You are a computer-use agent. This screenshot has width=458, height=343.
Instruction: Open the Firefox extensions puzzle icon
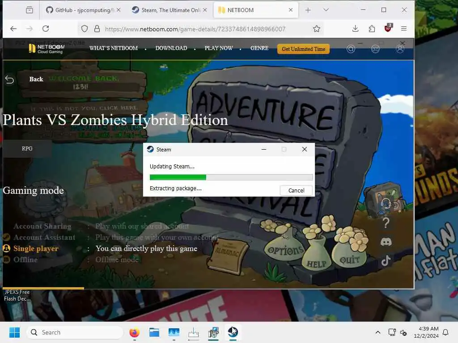tap(372, 28)
